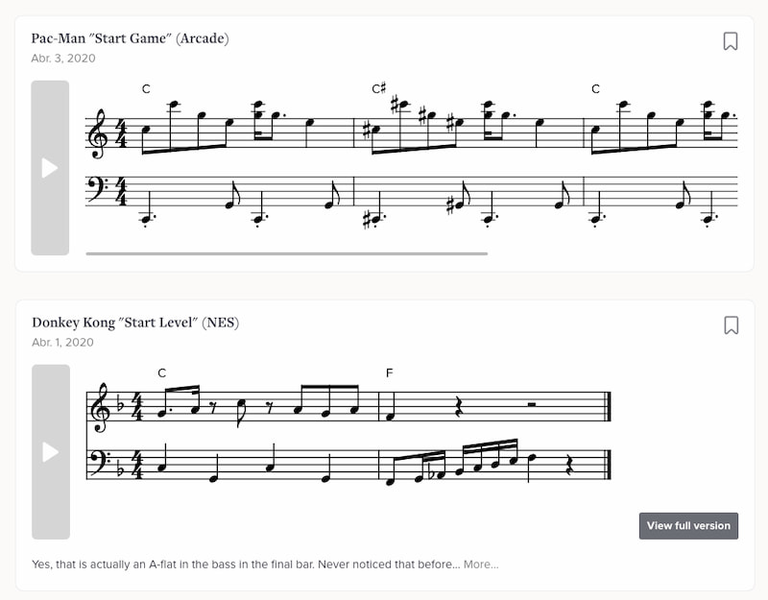Bookmark the Donkey Kong "Start Level" score
This screenshot has width=768, height=600.
(731, 325)
